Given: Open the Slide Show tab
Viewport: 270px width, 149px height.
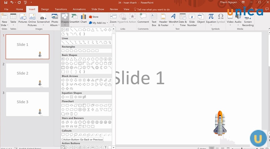Looking at the screenshot, I should [x=98, y=9].
